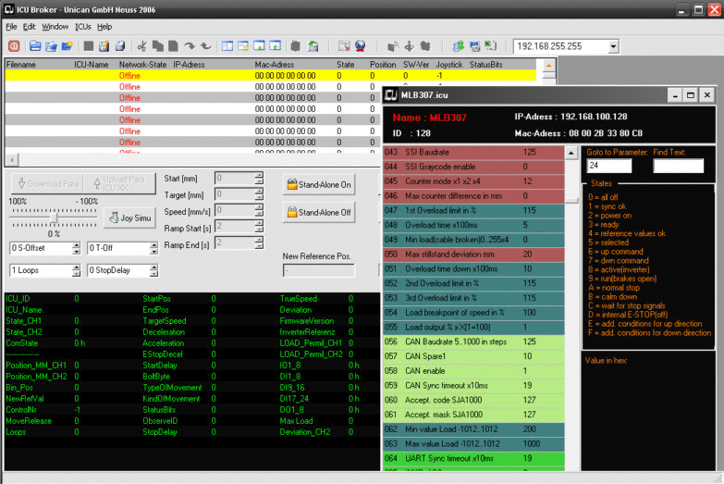The height and width of the screenshot is (484, 724).
Task: Open the Help menu
Action: pyautogui.click(x=104, y=27)
